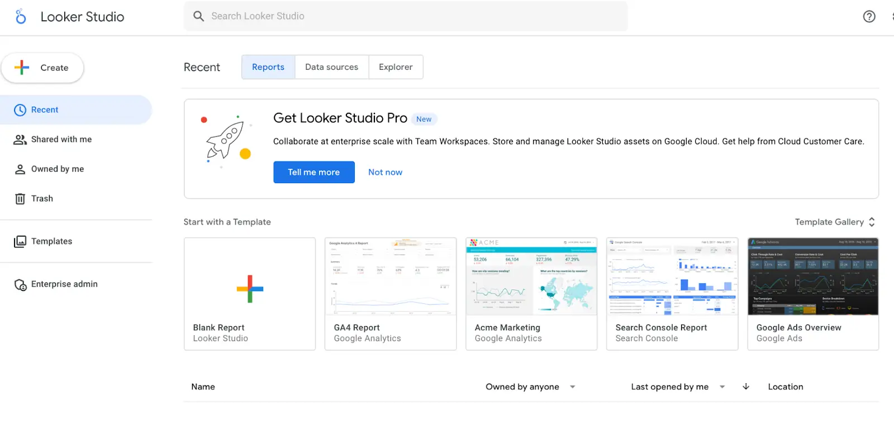Open Shared with me in sidebar
Viewport: 894px width, 425px height.
click(76, 140)
